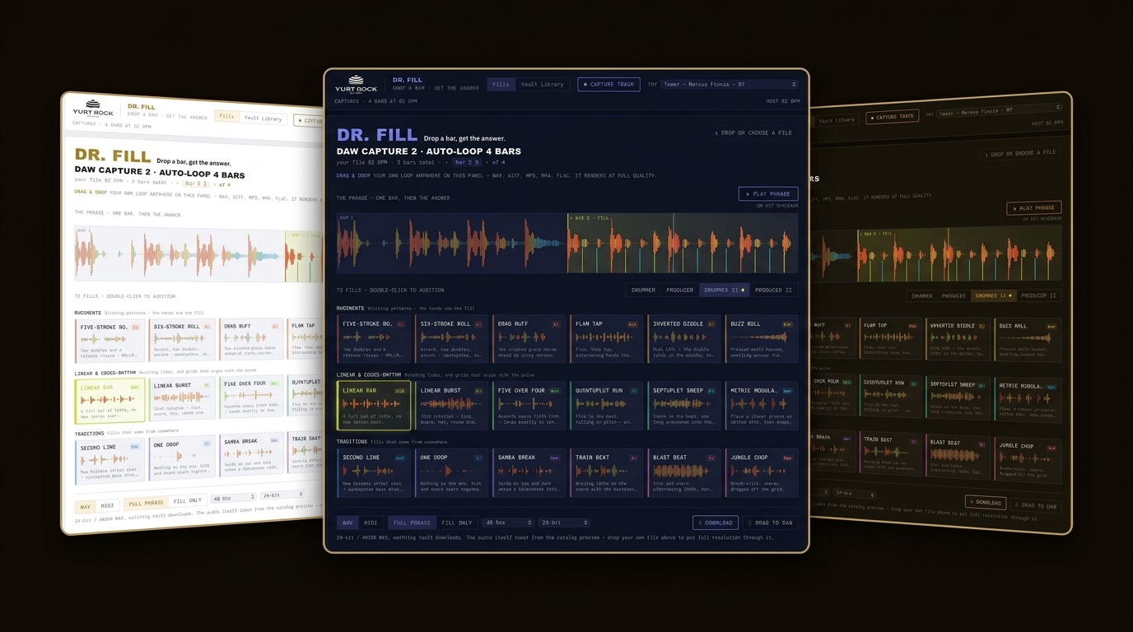Select the Five Over Four card in center window

(x=529, y=406)
